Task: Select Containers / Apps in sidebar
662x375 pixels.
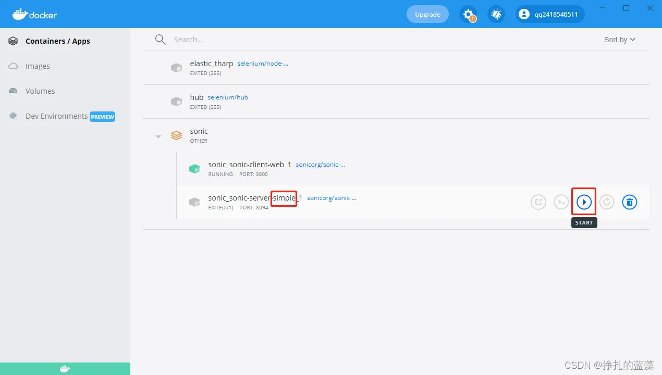Action: pyautogui.click(x=58, y=41)
